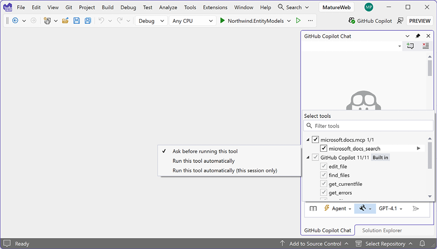Screen dimensions: 437x249
Task: Click the status bar chat bubble icon
Action: click(x=7, y=244)
